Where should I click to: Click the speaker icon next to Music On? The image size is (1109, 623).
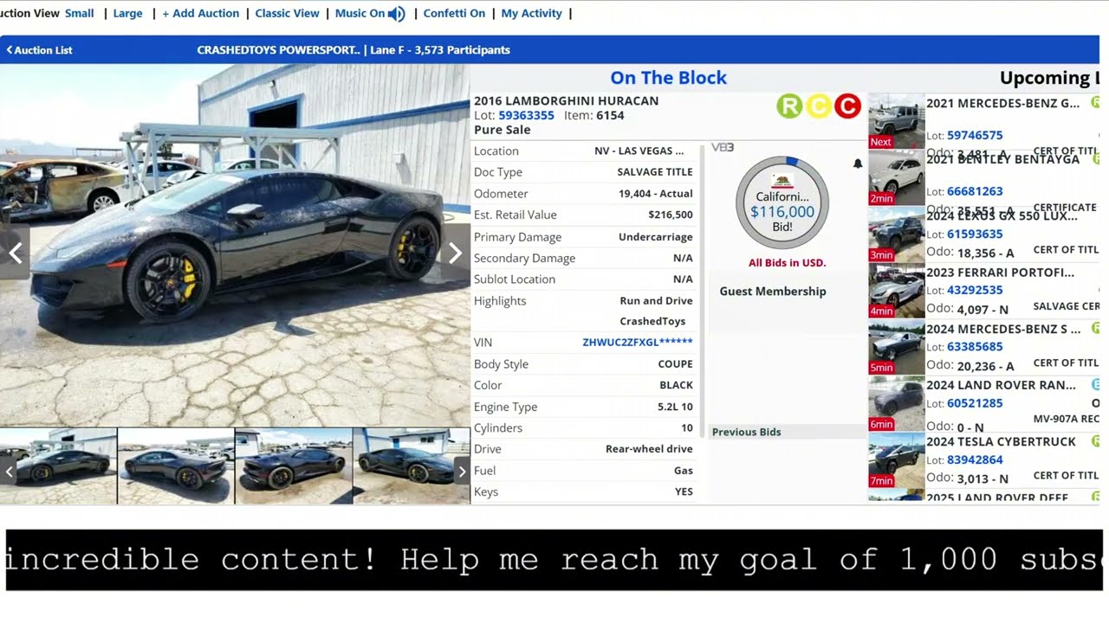click(x=397, y=14)
